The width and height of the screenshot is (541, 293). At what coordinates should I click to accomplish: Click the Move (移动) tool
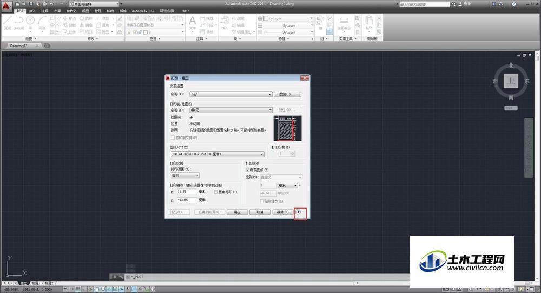(x=69, y=18)
